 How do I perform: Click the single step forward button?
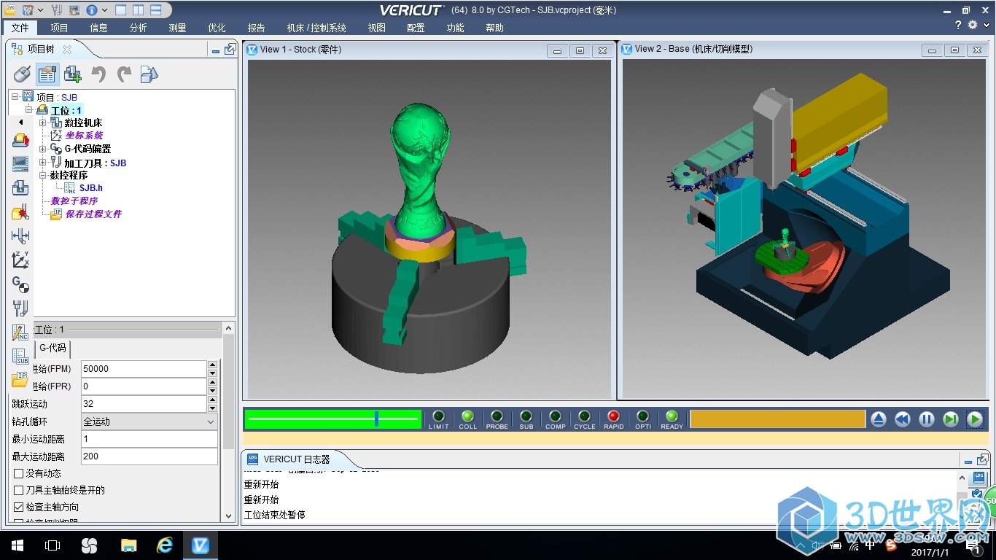(x=951, y=419)
